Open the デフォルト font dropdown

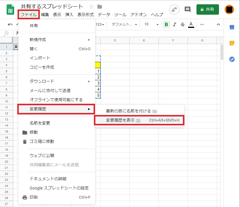[x=124, y=24]
